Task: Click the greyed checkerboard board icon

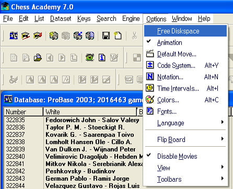Action: pos(137,57)
